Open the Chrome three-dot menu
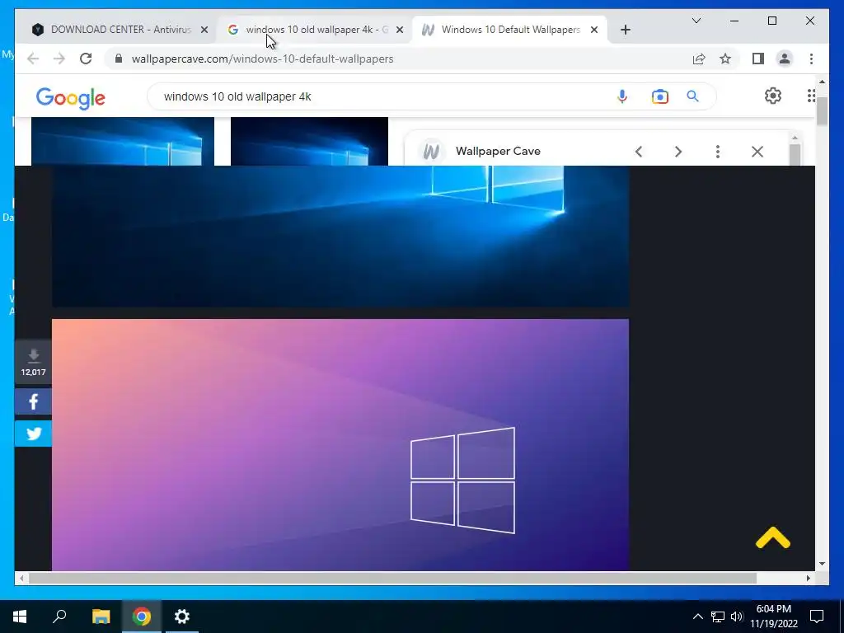Viewport: 844px width, 633px height. [811, 59]
